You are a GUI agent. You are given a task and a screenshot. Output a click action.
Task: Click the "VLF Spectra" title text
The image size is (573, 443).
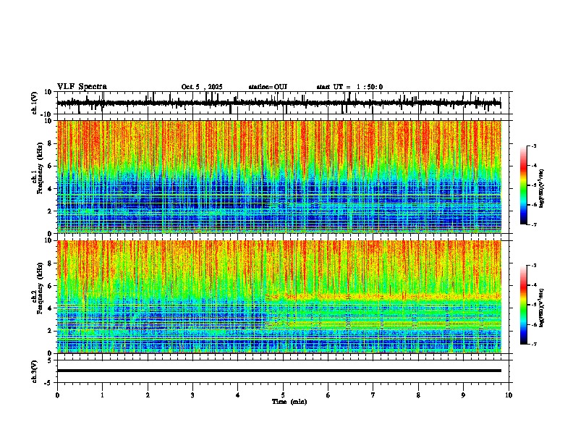coord(82,87)
